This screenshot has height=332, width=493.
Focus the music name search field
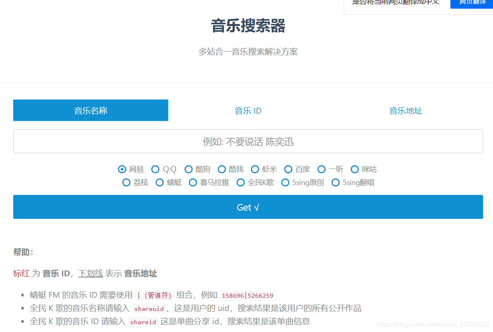pyautogui.click(x=248, y=141)
